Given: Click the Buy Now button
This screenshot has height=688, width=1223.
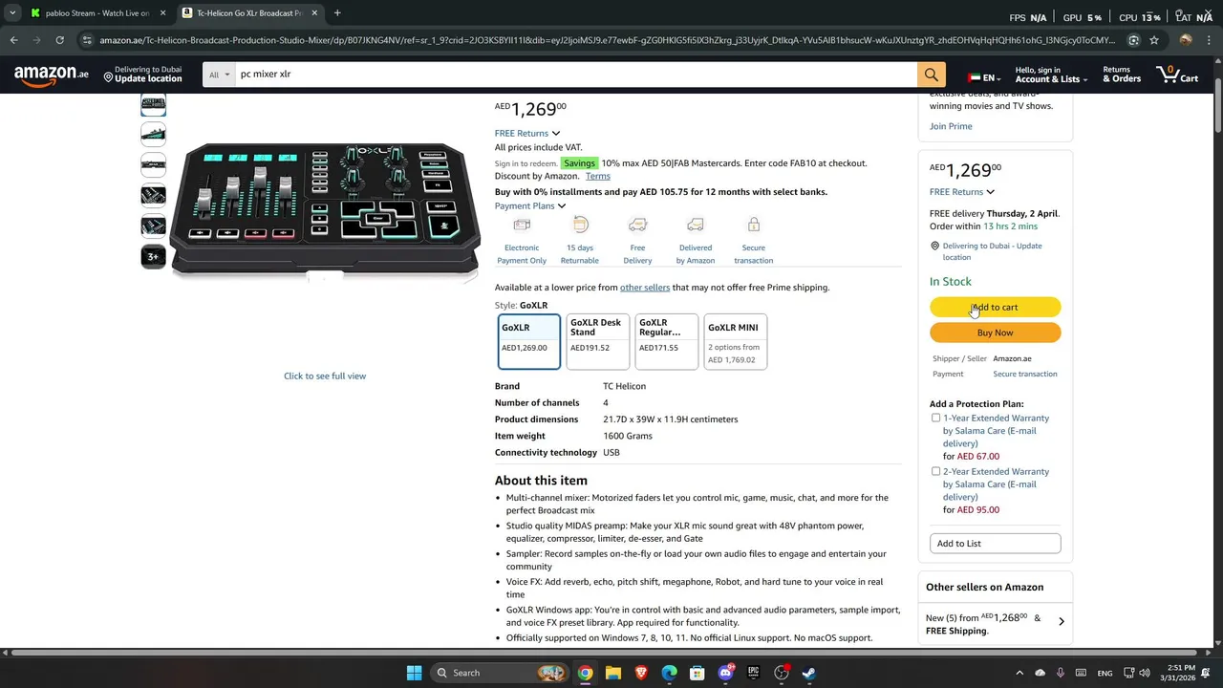Looking at the screenshot, I should click(995, 333).
